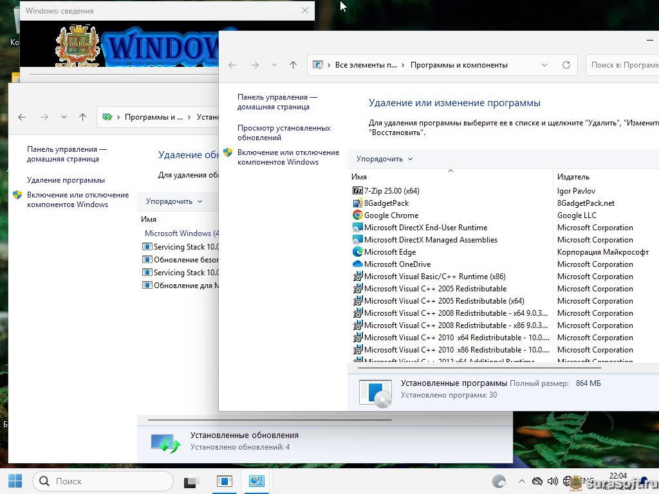Click the 8GadgetPack icon in programs list
Viewport: 659px width, 494px height.
point(357,203)
